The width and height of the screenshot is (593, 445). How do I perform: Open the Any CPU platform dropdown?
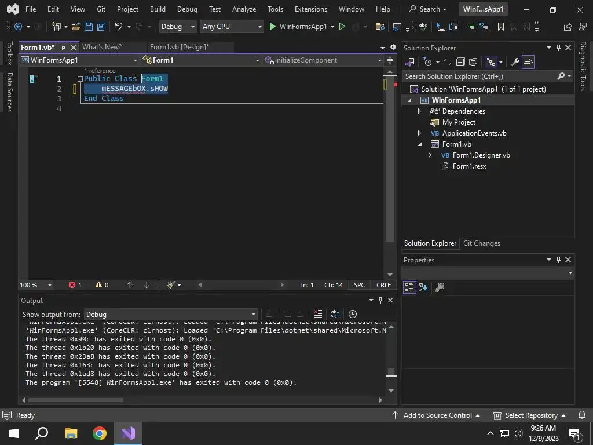232,27
